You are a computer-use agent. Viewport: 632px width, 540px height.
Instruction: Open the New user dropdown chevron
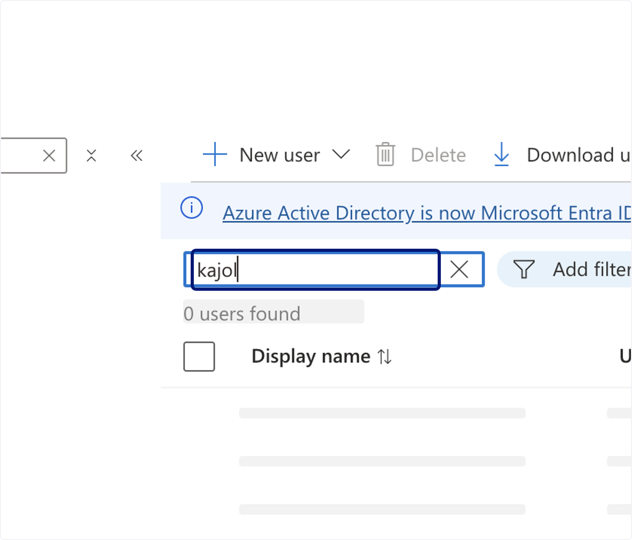click(x=341, y=155)
